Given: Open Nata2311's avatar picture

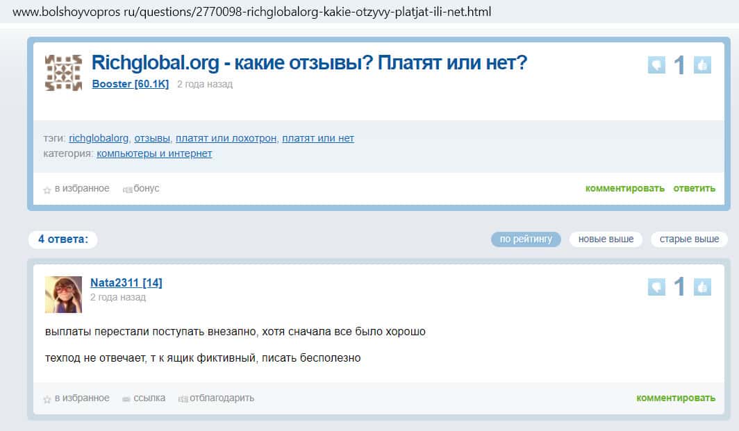Looking at the screenshot, I should pos(64,294).
